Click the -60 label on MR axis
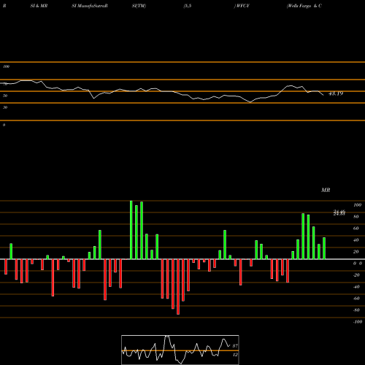The width and height of the screenshot is (365, 365). [x=356, y=299]
